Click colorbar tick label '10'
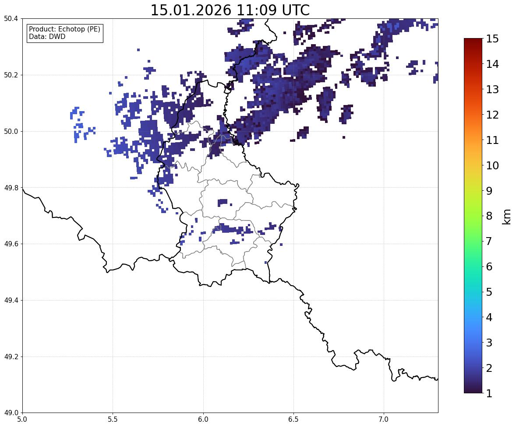 [492, 165]
